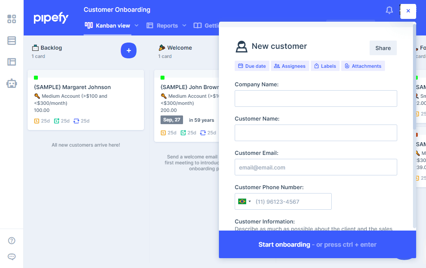Focus the Company Name input field

point(316,99)
